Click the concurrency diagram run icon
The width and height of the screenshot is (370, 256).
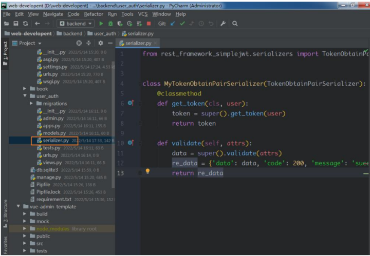[139, 24]
